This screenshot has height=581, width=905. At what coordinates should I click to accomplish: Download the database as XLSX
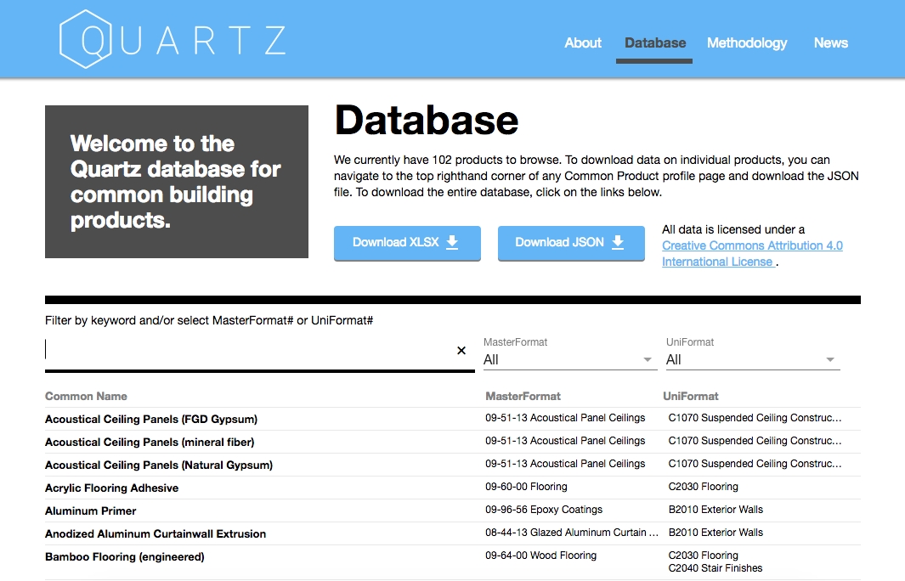tap(407, 243)
